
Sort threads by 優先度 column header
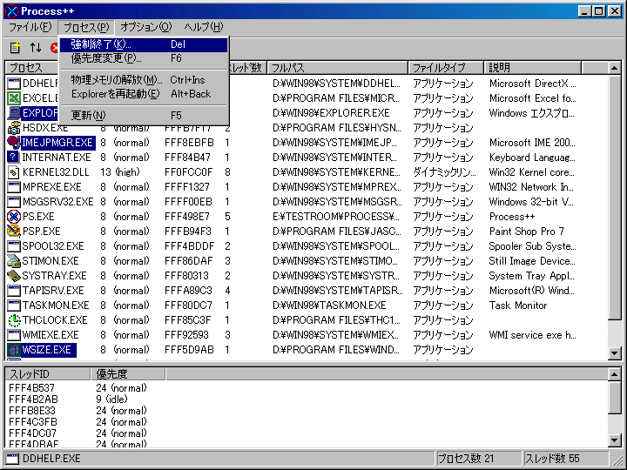pos(128,373)
